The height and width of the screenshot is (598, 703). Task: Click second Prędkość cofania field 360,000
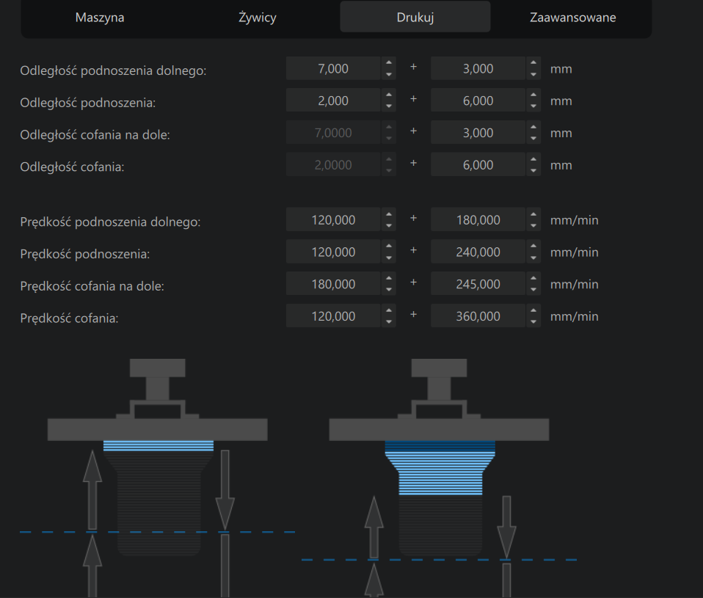coord(478,316)
